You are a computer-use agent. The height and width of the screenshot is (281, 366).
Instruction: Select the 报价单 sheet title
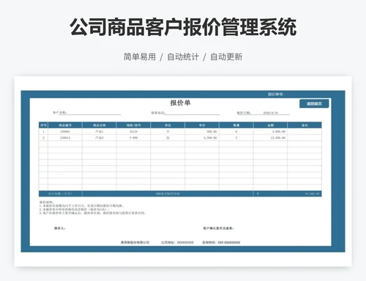point(180,103)
